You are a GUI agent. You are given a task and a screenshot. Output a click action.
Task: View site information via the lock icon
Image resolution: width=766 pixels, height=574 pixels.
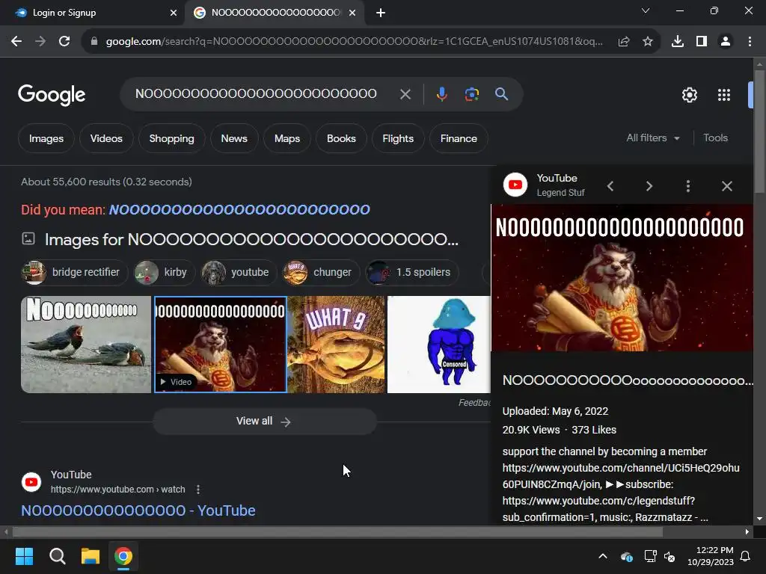pos(94,42)
